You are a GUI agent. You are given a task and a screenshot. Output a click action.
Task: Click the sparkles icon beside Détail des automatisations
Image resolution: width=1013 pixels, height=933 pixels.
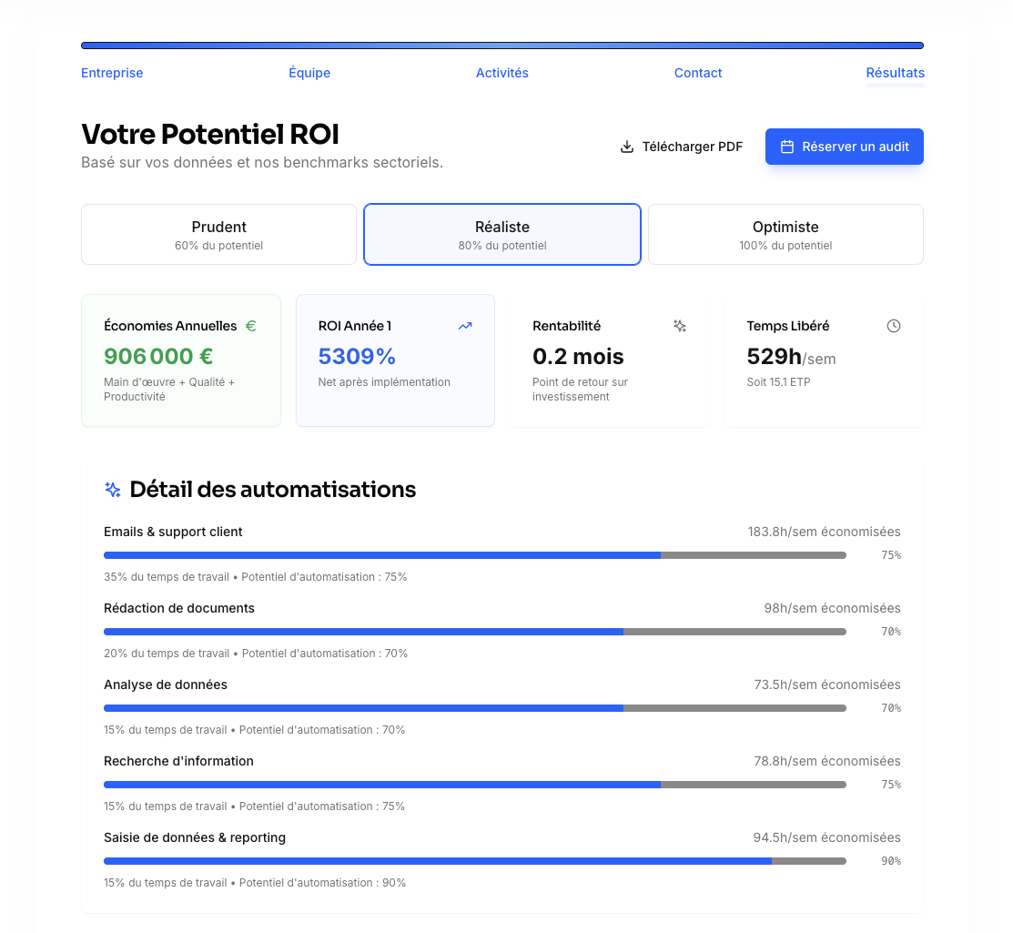point(111,489)
